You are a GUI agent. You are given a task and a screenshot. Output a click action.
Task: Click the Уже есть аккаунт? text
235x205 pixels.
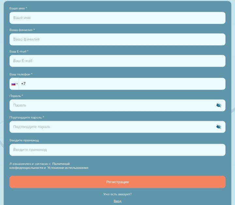[x=117, y=194]
